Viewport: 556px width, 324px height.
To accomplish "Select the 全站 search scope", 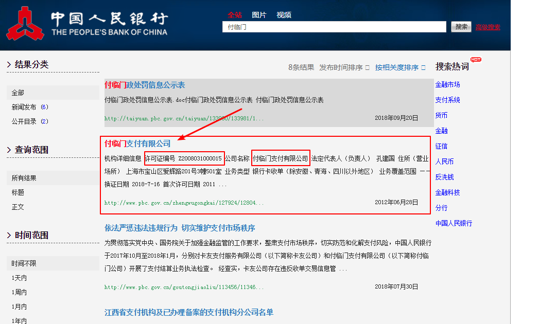I will (x=236, y=15).
